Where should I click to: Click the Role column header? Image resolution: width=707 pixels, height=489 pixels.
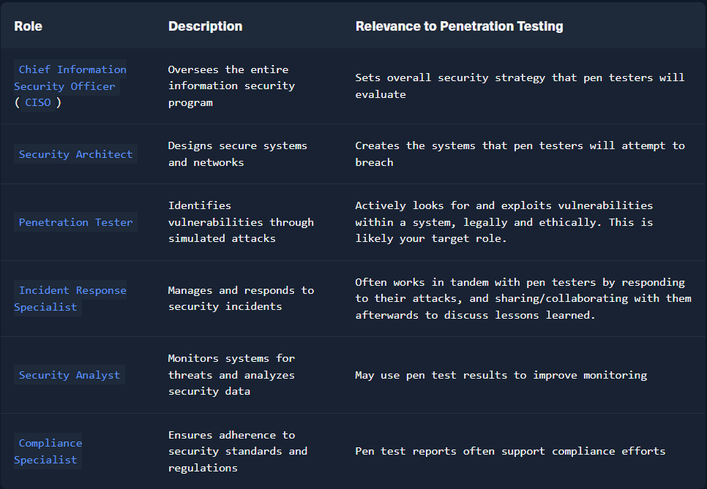pos(28,26)
